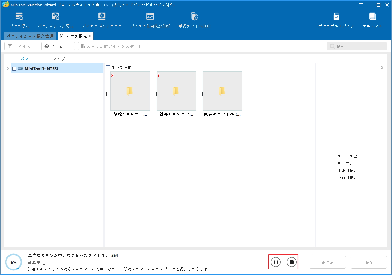Screen dimensions: 392x275
Task: Open the hamburger menu in title bar
Action: [361, 5]
